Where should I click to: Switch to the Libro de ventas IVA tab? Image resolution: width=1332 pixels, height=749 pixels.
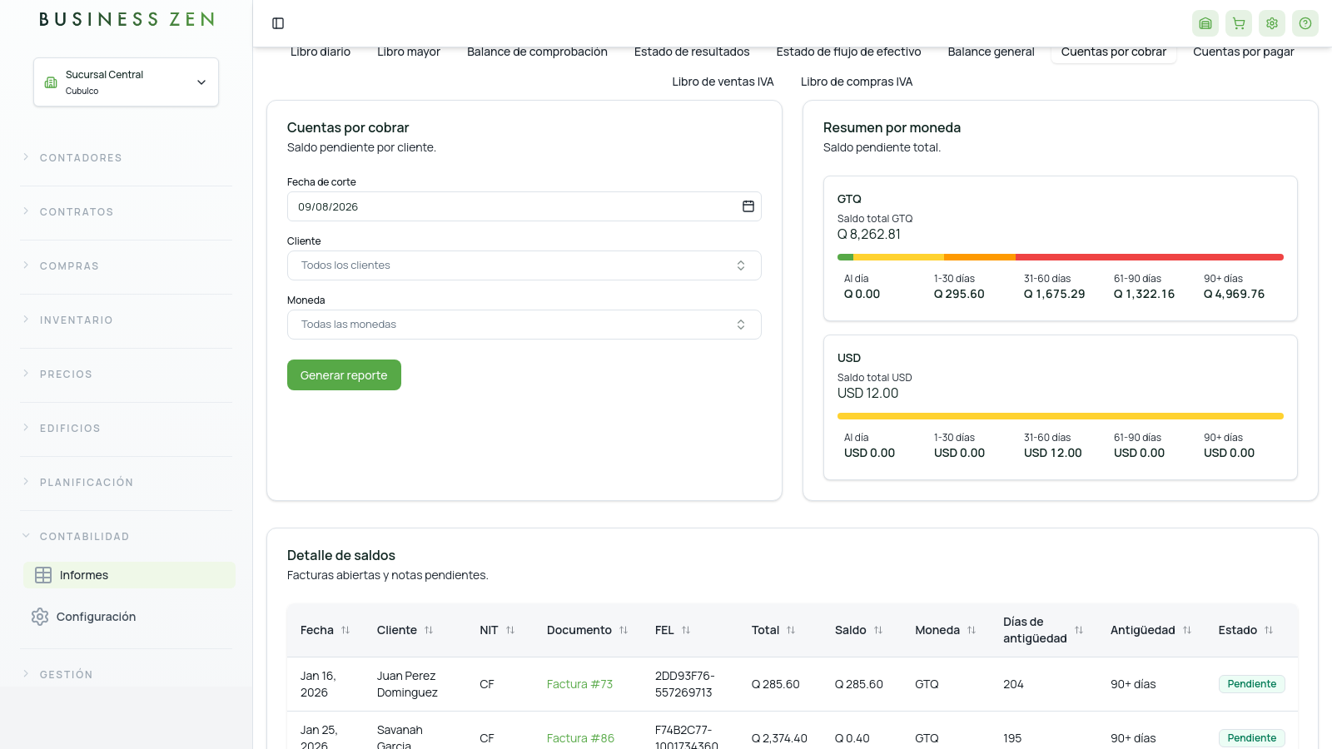(x=723, y=82)
